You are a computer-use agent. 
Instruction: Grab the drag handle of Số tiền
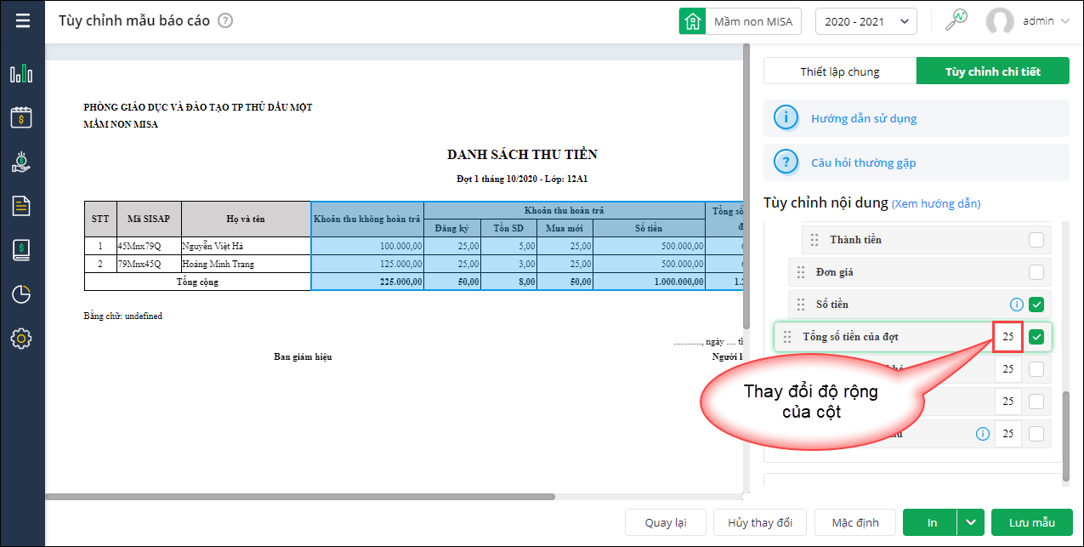click(801, 305)
